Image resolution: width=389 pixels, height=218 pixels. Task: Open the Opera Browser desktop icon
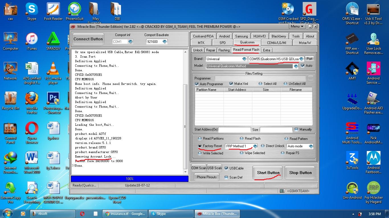click(32, 133)
